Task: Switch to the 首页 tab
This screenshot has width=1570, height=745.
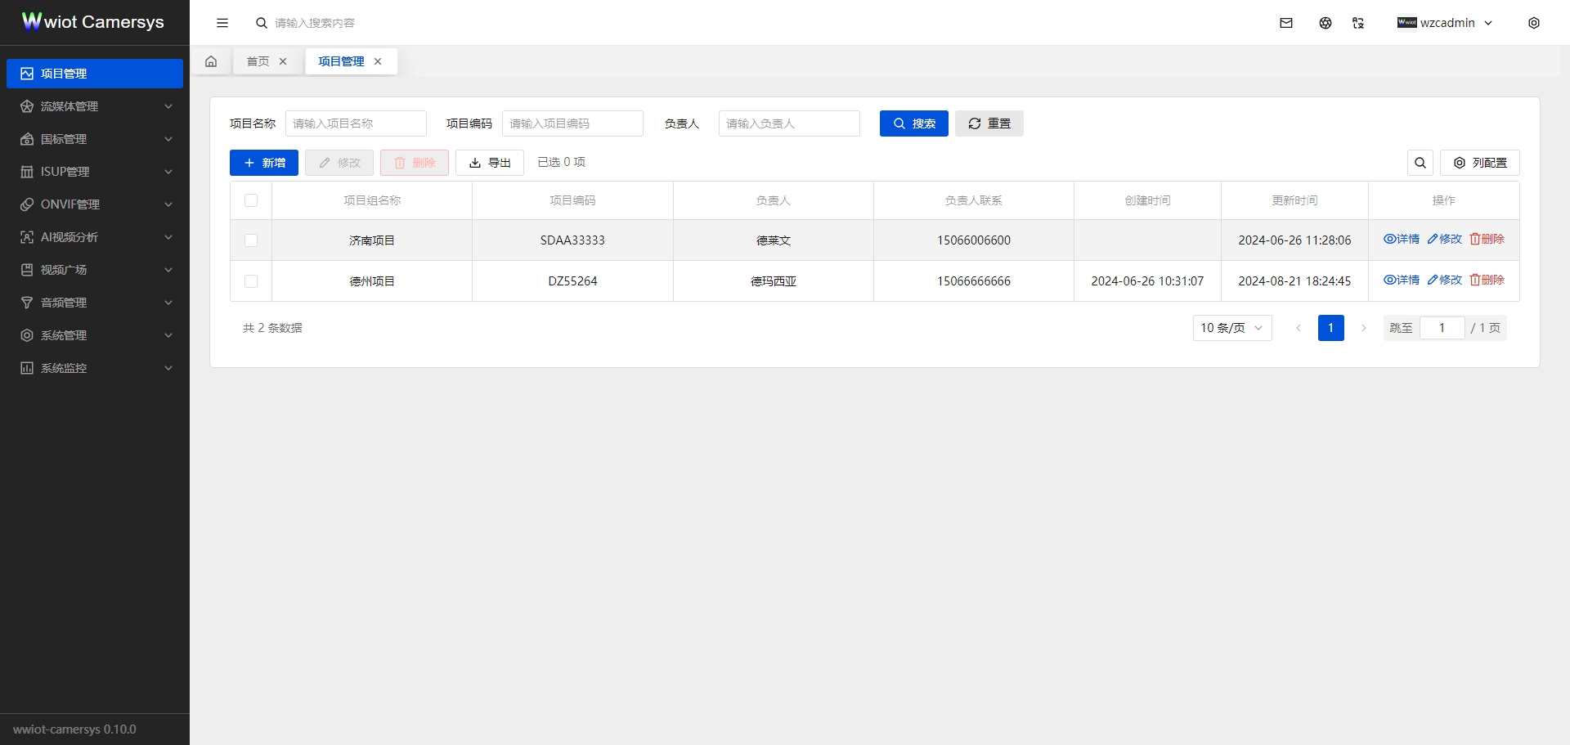Action: [258, 61]
